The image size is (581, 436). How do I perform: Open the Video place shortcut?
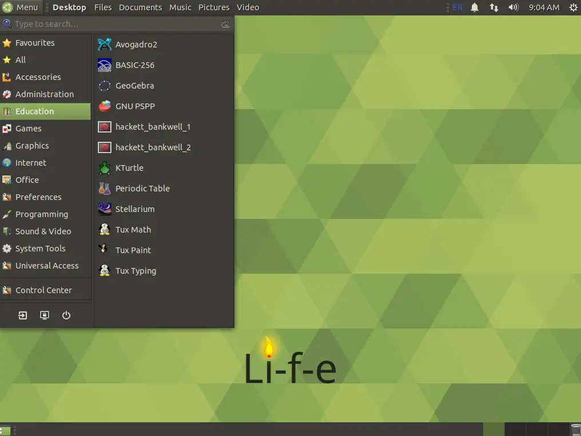(248, 7)
